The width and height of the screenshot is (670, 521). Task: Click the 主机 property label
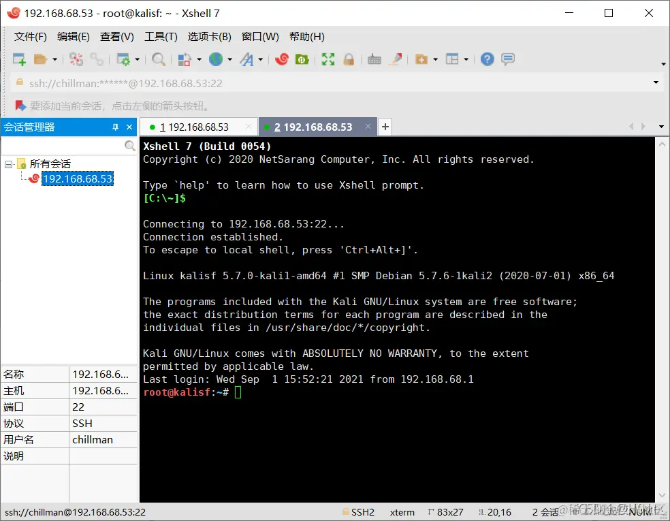coord(14,391)
